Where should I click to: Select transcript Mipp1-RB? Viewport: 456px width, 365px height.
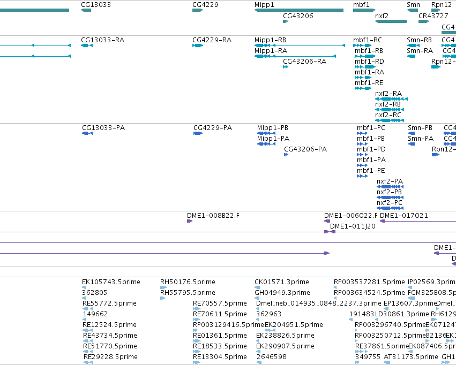[x=300, y=45]
